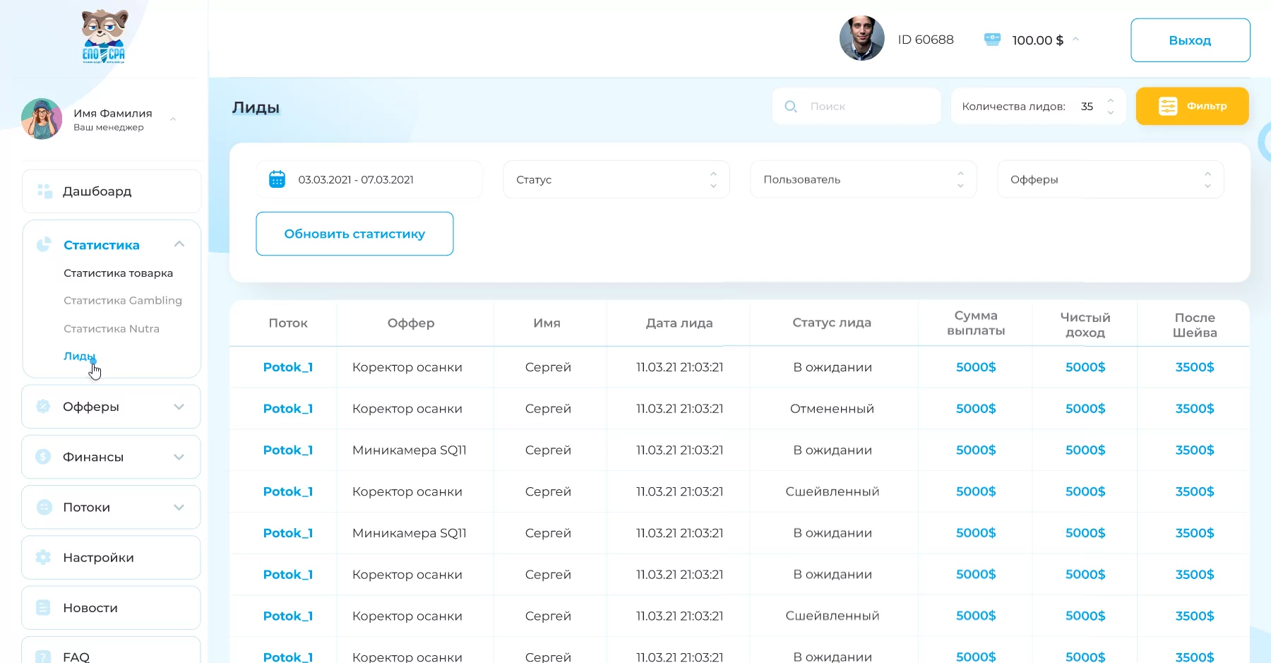
Task: Click the Новости document icon
Action: click(43, 607)
